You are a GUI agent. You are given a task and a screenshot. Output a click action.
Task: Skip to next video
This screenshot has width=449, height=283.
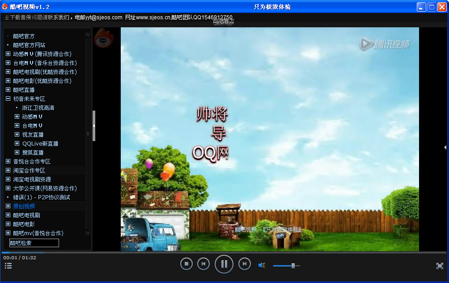click(x=244, y=264)
